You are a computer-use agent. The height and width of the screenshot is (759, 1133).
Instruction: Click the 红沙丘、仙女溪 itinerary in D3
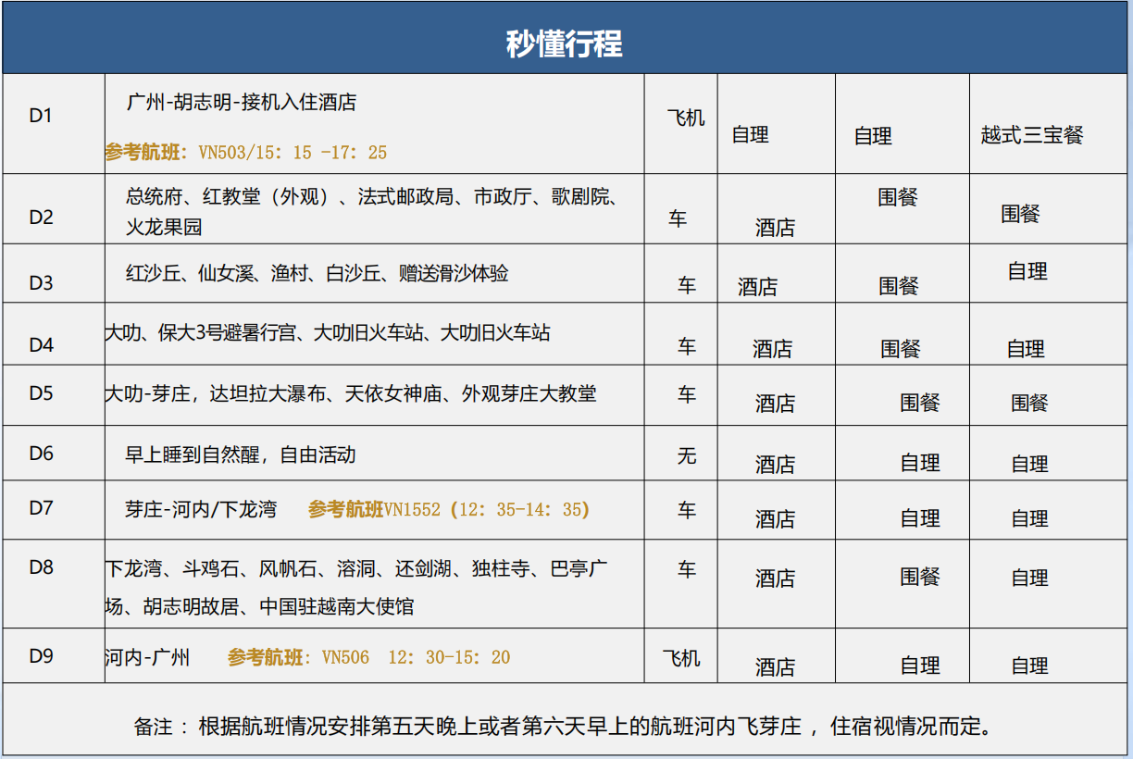point(317,274)
